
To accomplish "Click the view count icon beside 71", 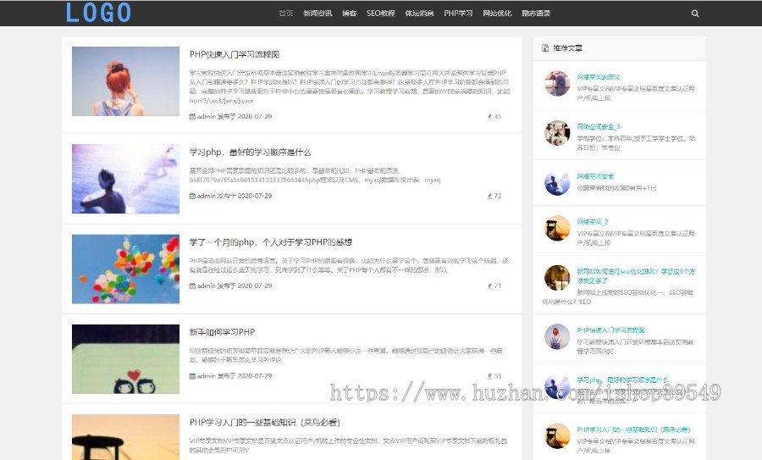I will pos(489,285).
